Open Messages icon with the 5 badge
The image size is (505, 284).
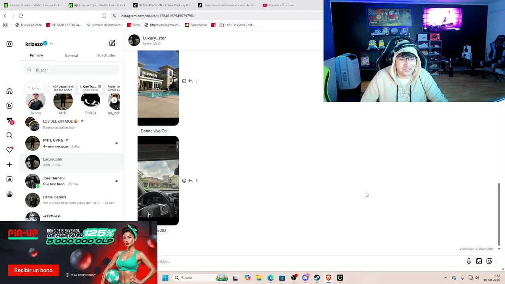pyautogui.click(x=9, y=121)
